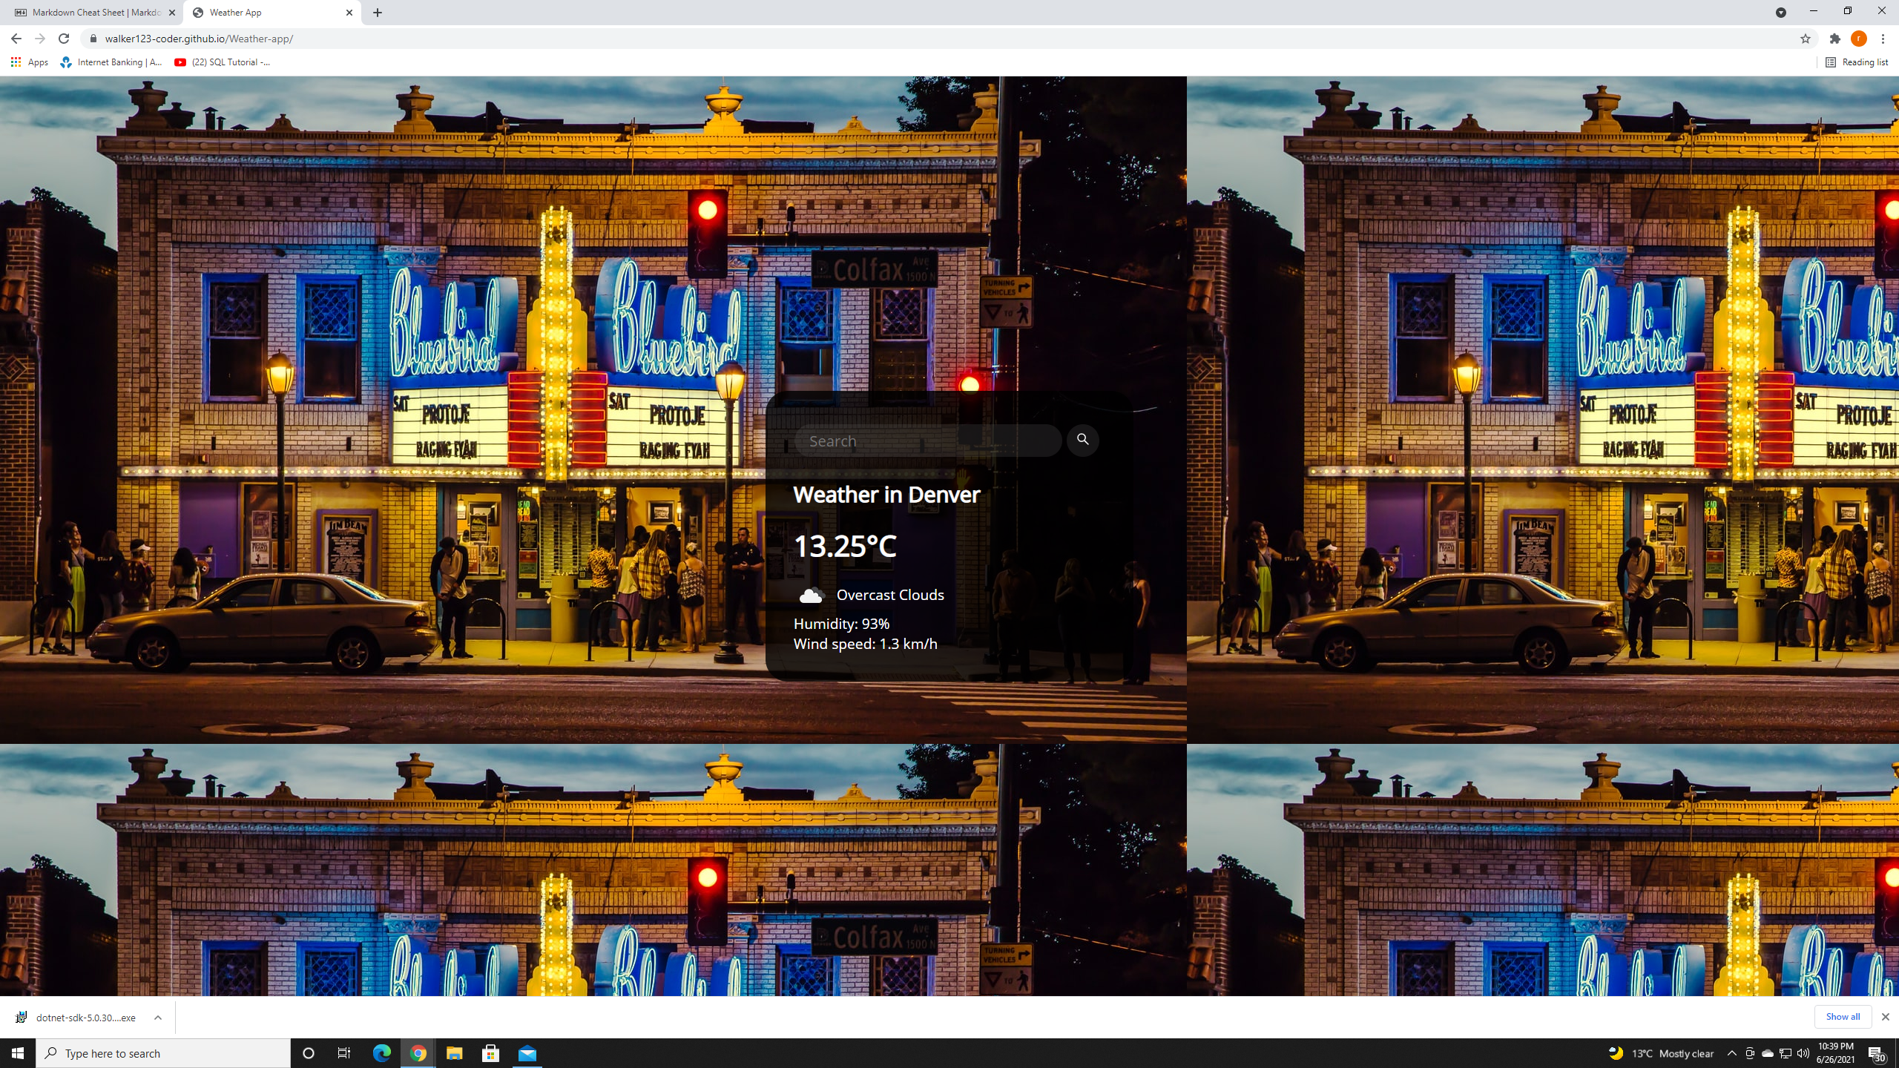The width and height of the screenshot is (1899, 1068).
Task: Click the address bar URL
Action: tap(199, 39)
